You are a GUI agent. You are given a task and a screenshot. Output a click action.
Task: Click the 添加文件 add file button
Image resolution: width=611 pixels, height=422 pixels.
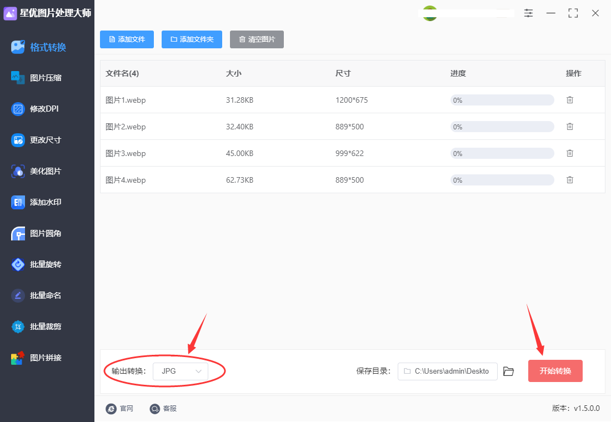pyautogui.click(x=127, y=39)
